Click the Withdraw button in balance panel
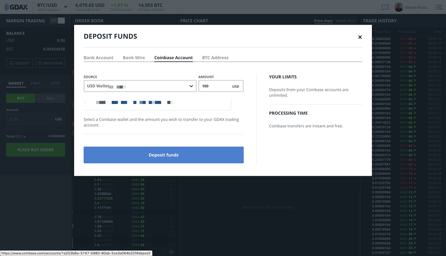Image resolution: width=446 pixels, height=256 pixels. (x=50, y=63)
